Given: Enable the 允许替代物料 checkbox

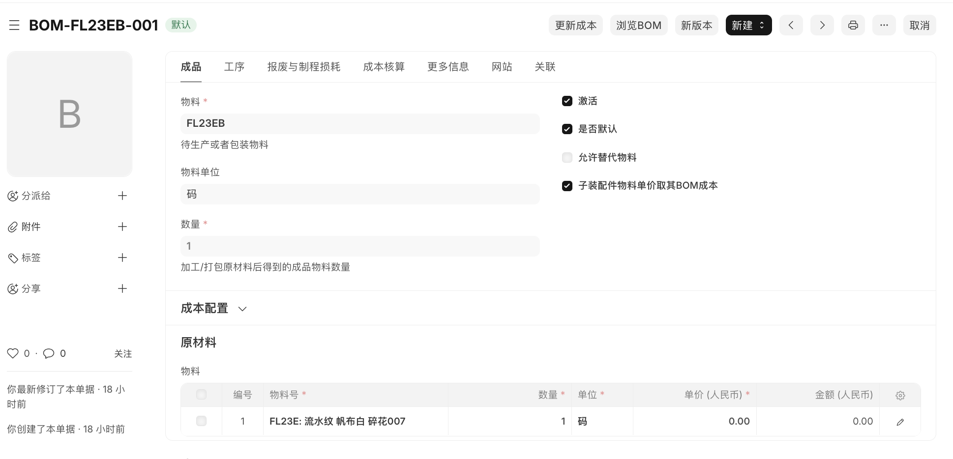Looking at the screenshot, I should pyautogui.click(x=567, y=158).
